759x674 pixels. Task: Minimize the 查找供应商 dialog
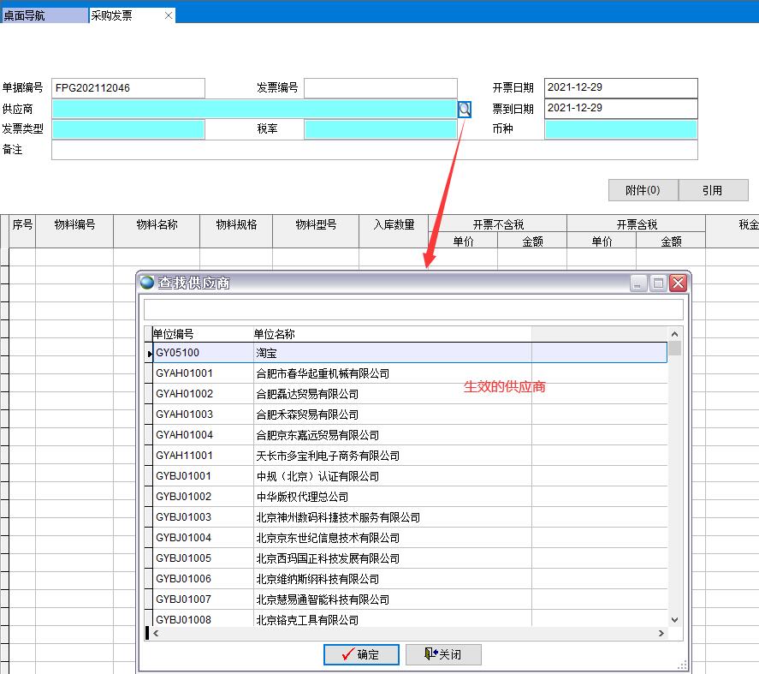pos(638,283)
